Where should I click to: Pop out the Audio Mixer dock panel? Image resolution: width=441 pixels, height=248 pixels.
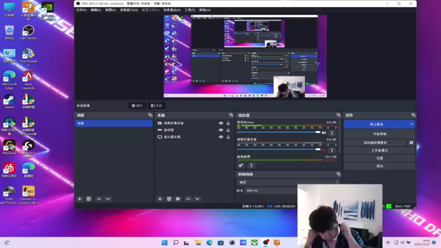point(338,115)
